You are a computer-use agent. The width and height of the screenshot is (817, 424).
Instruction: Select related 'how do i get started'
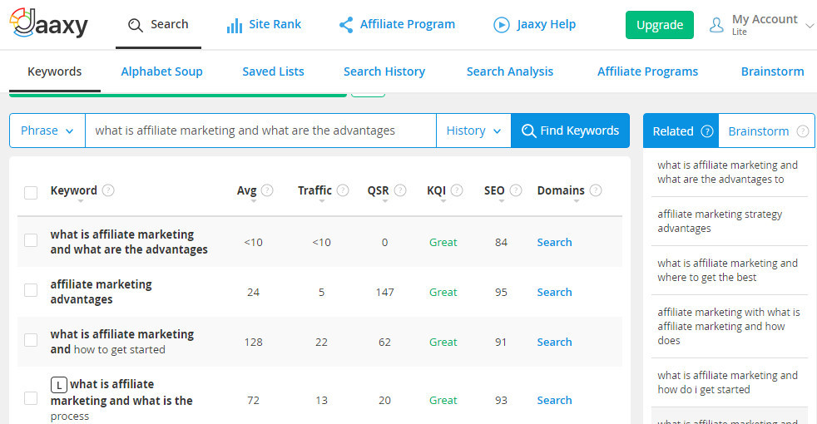point(729,383)
